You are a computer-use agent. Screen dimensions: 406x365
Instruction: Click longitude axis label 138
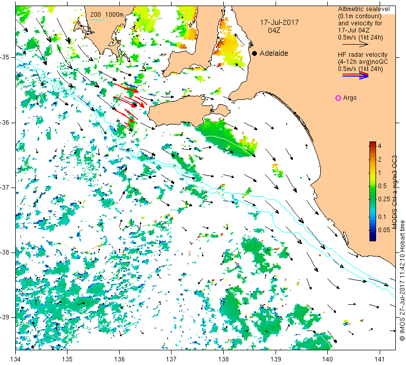pos(223,359)
